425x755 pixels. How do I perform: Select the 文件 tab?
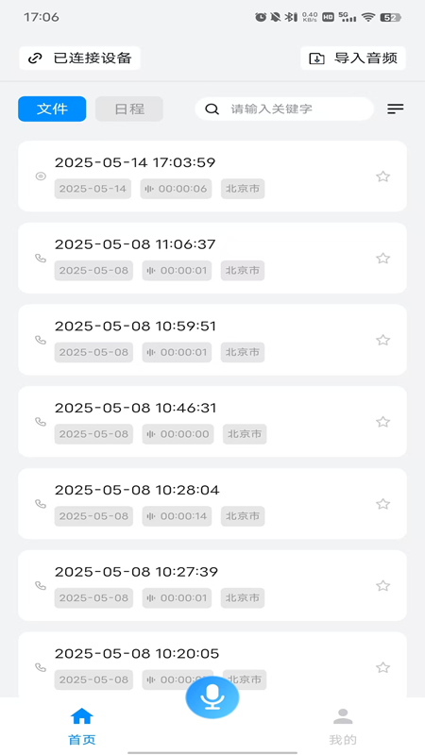(x=52, y=109)
